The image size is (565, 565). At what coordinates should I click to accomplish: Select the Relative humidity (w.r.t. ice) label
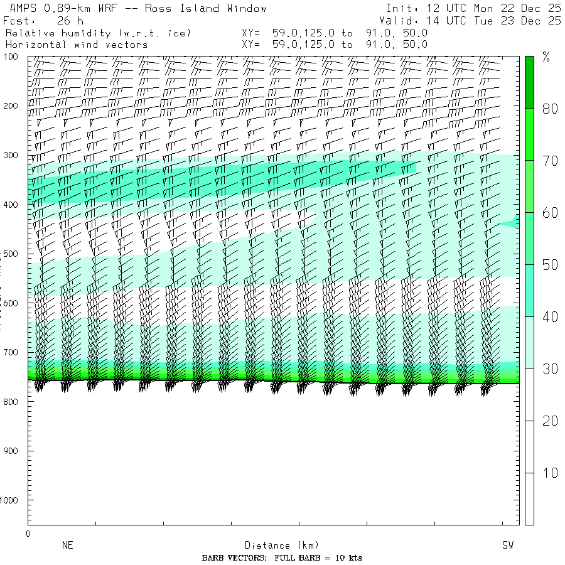click(x=97, y=33)
